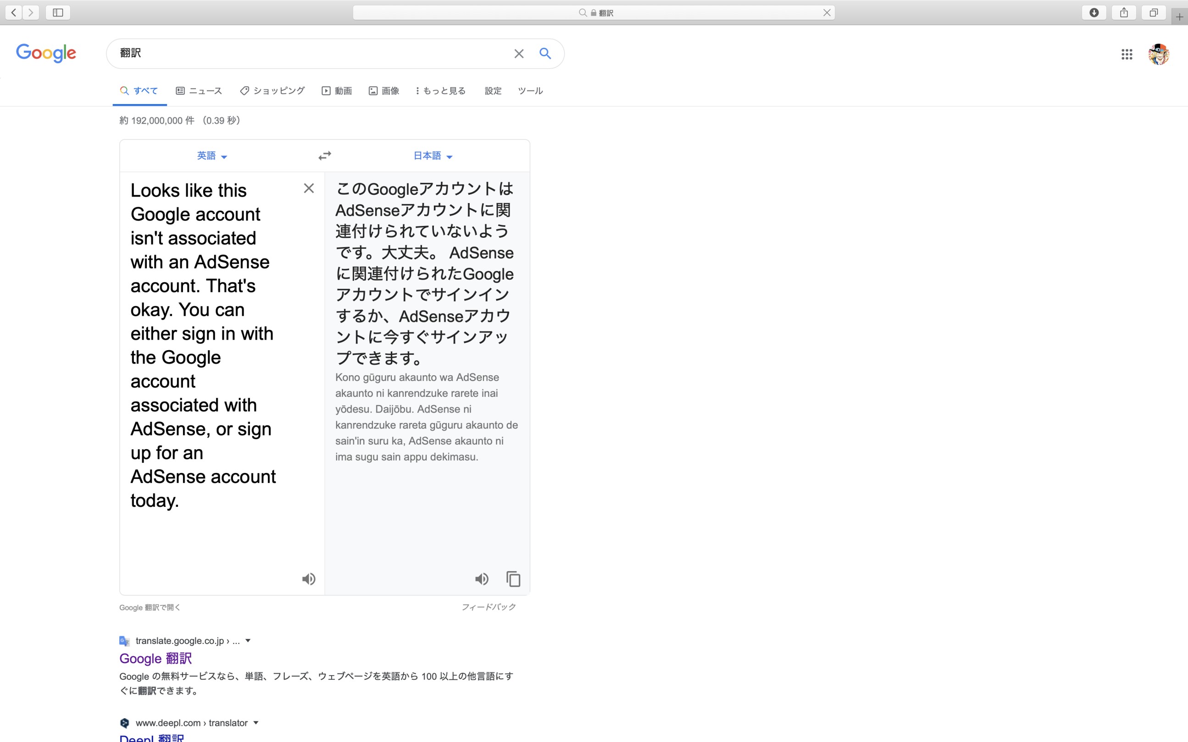
Task: Listen to the English source text
Action: (308, 579)
